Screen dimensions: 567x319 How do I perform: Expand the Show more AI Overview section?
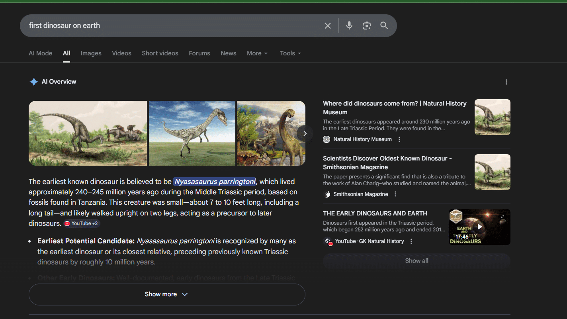click(x=166, y=294)
